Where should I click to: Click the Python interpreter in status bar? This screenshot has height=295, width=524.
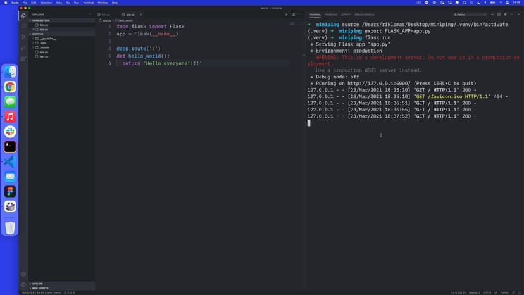[x=39, y=292]
